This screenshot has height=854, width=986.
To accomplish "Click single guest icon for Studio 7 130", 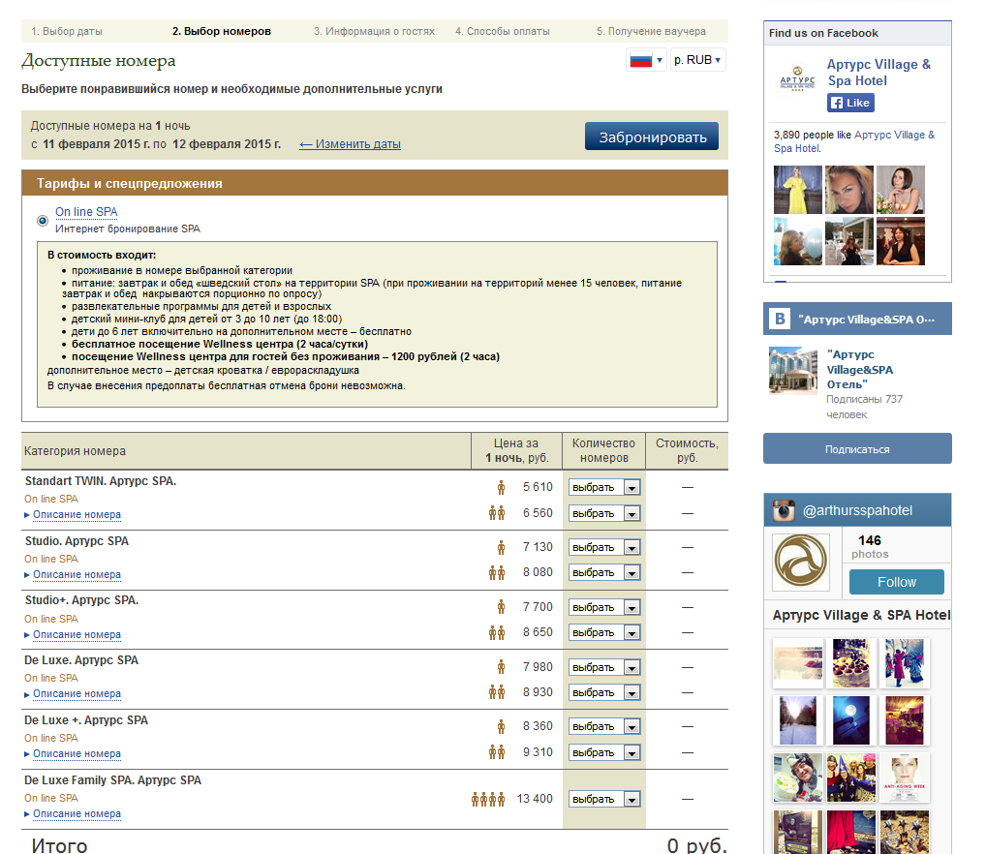I will pos(501,547).
